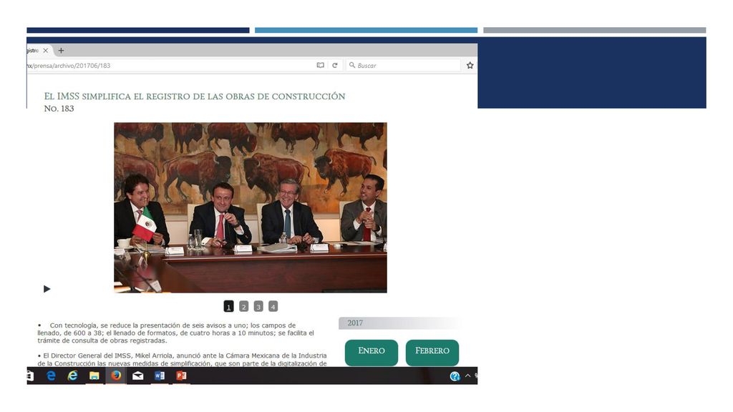Open PowerPoint from the taskbar
The width and height of the screenshot is (733, 412).
click(181, 376)
